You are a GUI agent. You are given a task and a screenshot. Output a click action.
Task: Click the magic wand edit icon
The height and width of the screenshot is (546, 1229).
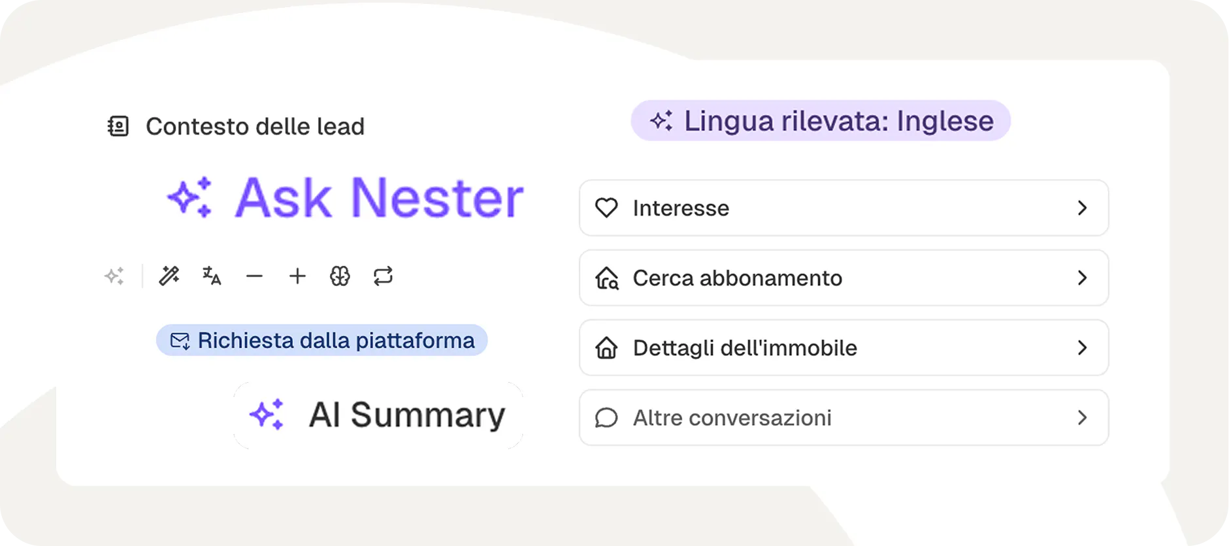(x=169, y=276)
